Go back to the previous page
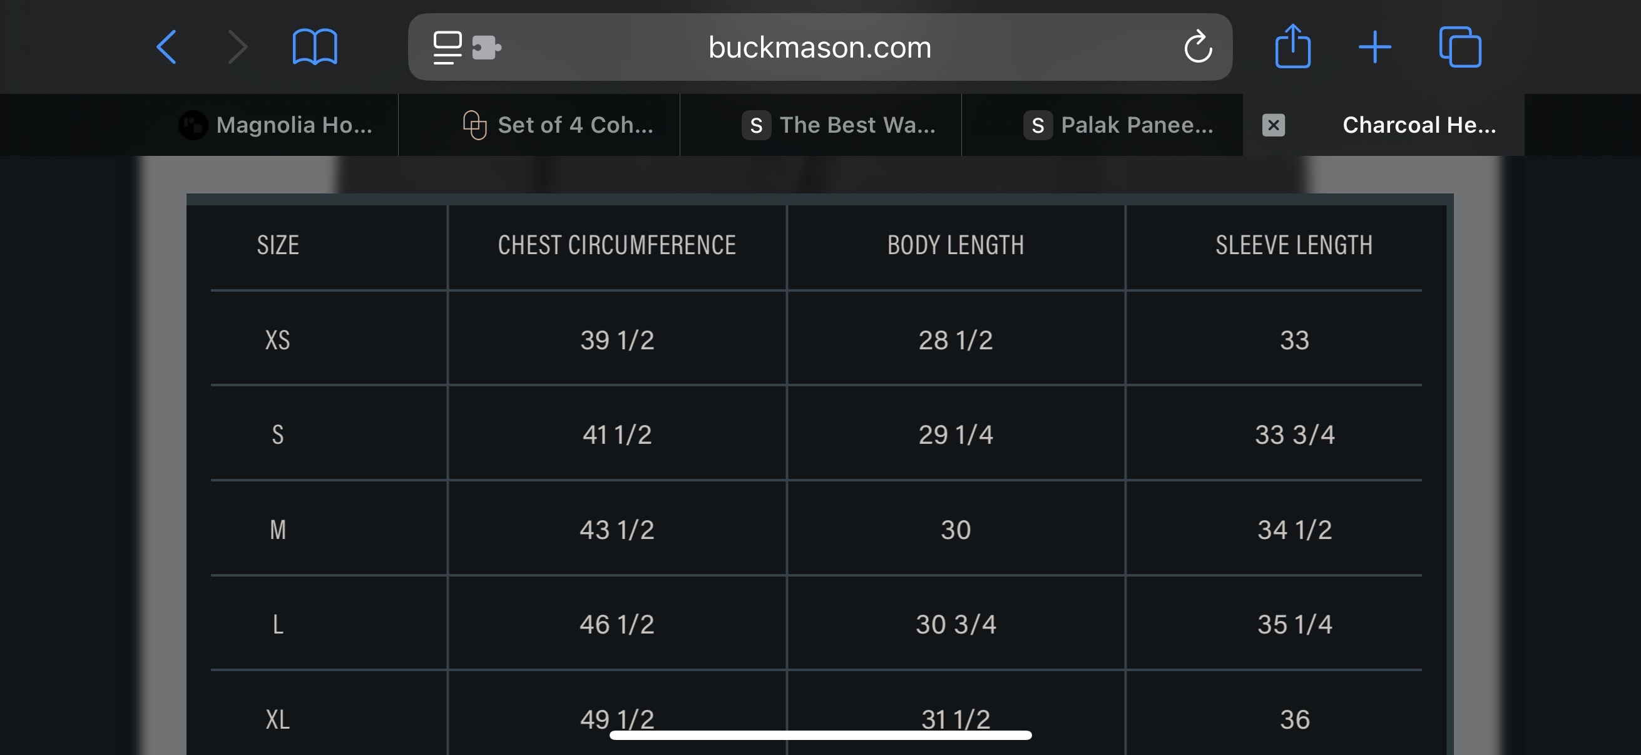Screen dimensions: 1641x755 click(166, 47)
